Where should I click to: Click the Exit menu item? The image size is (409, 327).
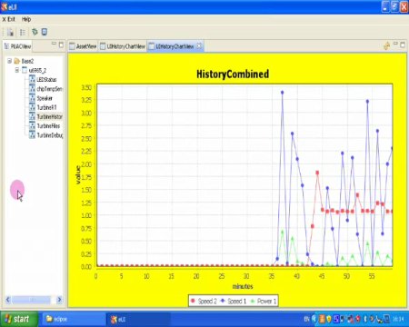coord(9,19)
